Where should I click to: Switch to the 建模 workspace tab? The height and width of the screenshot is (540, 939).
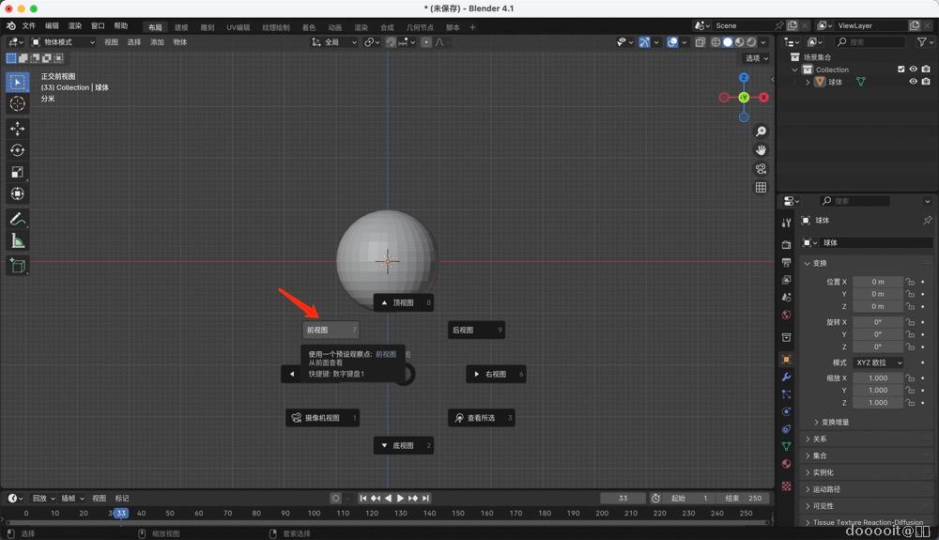181,27
